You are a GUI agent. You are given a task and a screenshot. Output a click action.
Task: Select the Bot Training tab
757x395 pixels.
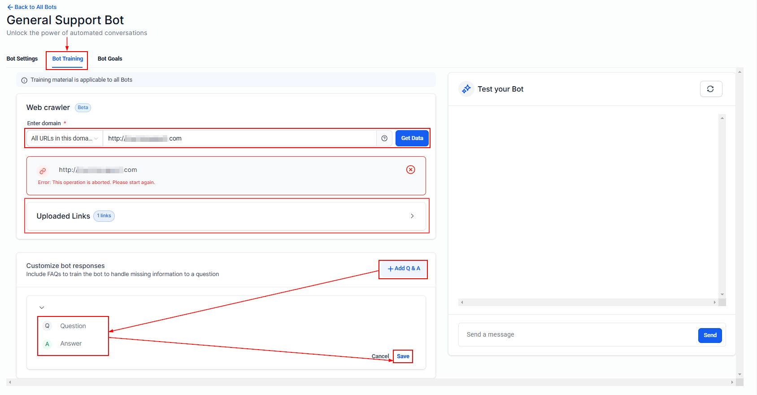(x=68, y=59)
